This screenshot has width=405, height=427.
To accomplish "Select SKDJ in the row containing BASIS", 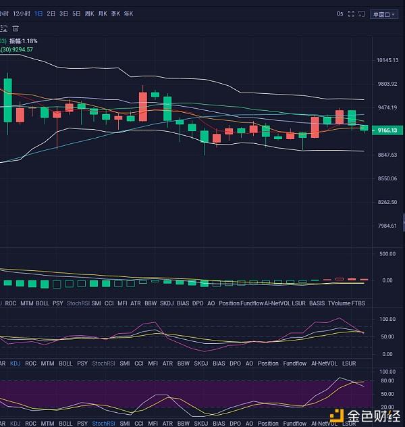I will (x=167, y=303).
